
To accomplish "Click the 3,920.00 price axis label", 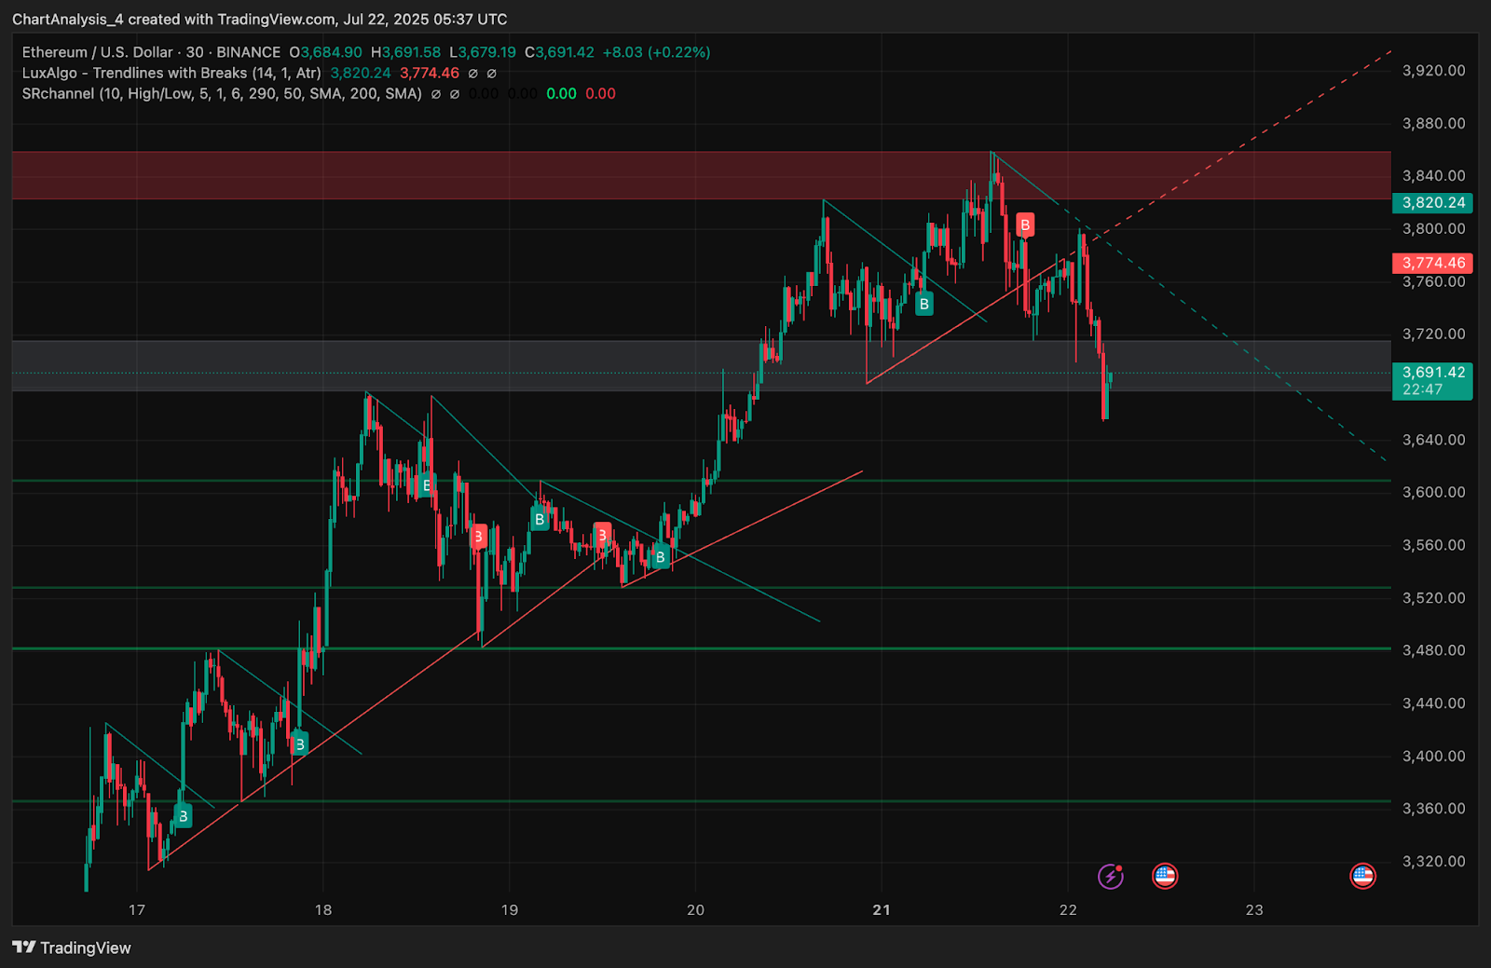I will pyautogui.click(x=1433, y=71).
